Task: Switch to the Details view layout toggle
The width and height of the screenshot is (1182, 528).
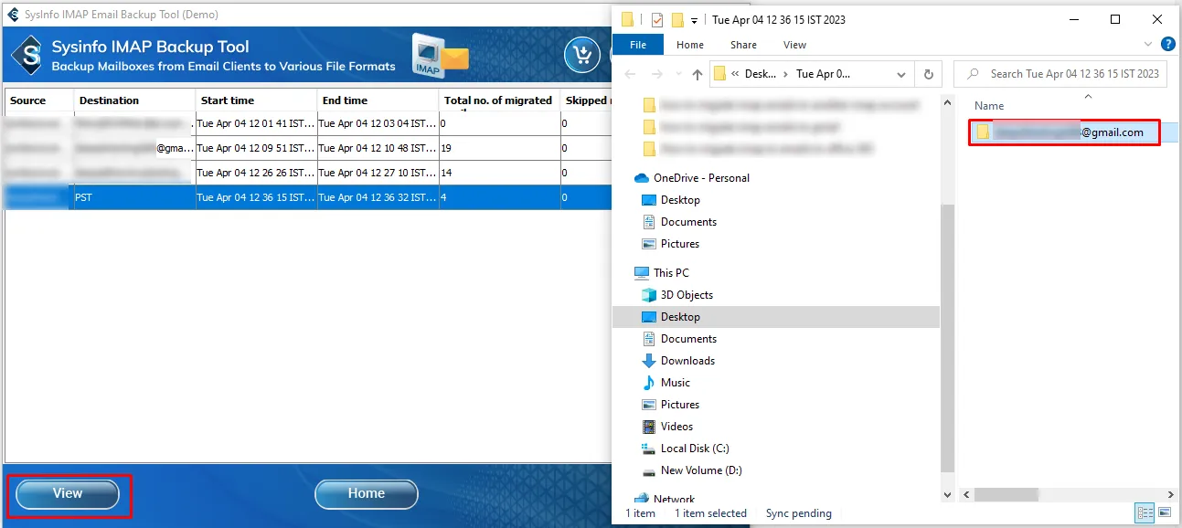Action: [1145, 513]
